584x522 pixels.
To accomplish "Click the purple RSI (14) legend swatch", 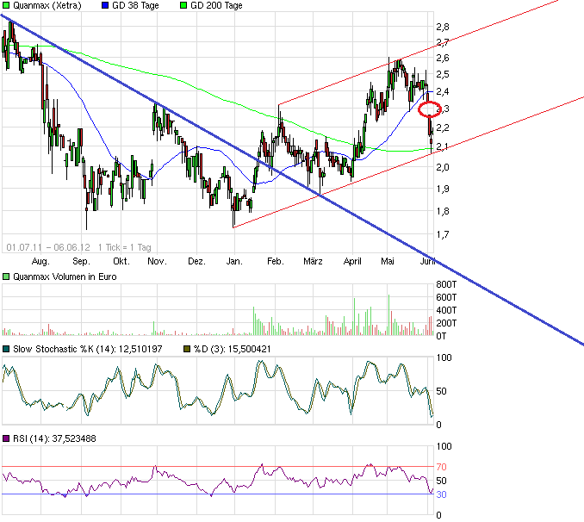I will click(7, 438).
